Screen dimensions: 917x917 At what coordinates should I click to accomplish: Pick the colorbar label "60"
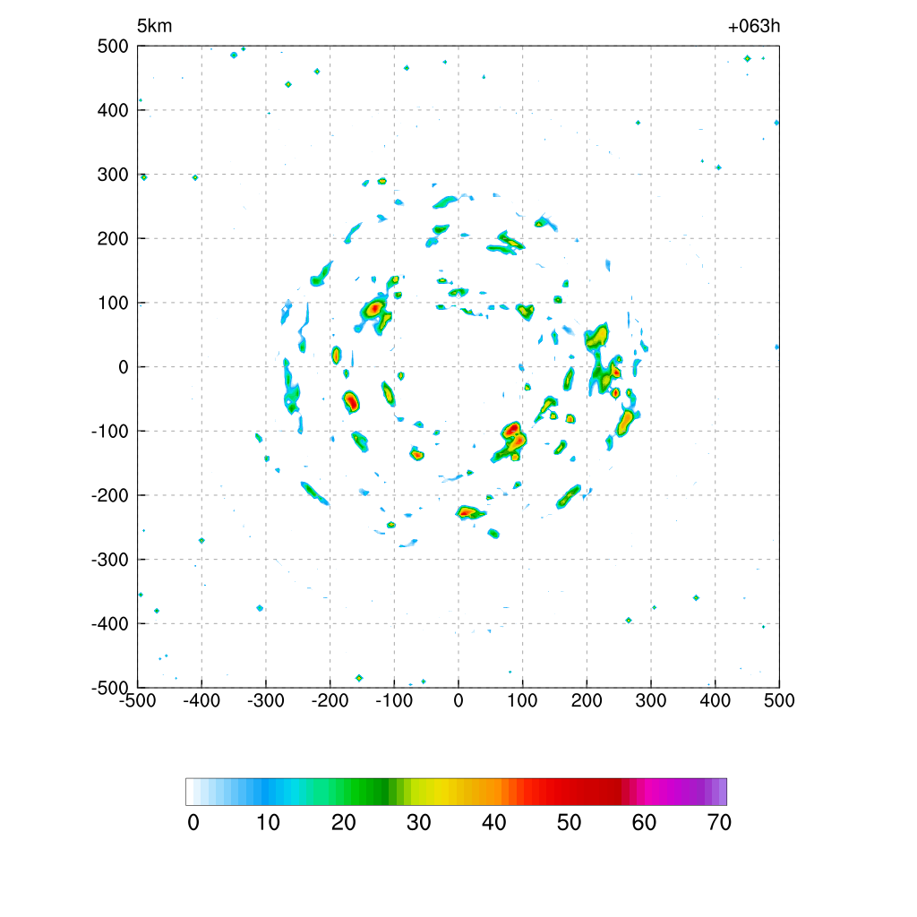(644, 823)
